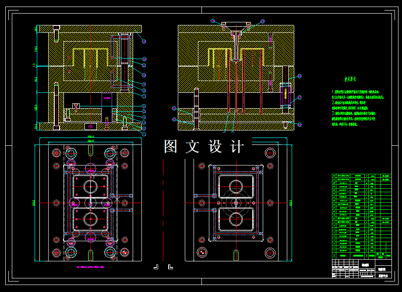The height and width of the screenshot is (292, 402).
Task: Select part balloon 14 near sprue flange
Action: (x=212, y=21)
